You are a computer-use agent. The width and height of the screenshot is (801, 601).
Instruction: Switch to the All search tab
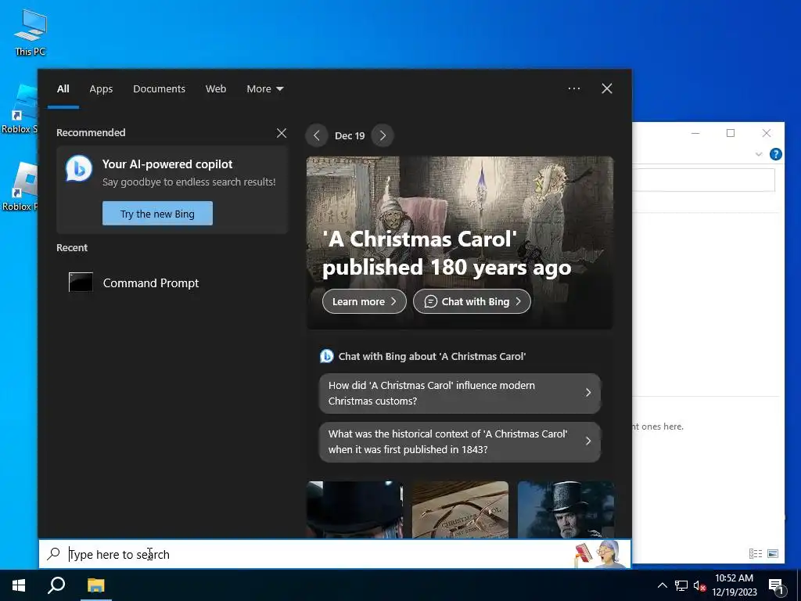(x=63, y=89)
